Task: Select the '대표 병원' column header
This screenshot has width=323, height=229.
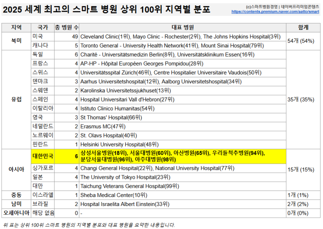Action: (x=182, y=28)
